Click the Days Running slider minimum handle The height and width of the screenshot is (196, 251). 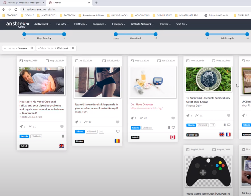pos(24,34)
